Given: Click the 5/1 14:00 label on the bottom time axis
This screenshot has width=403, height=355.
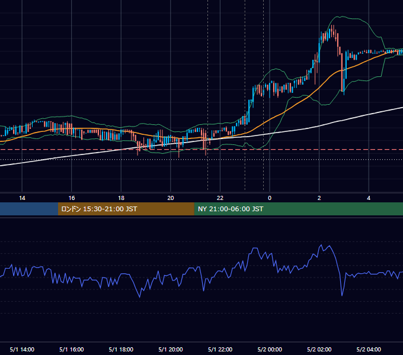Looking at the screenshot, I should [22, 349].
